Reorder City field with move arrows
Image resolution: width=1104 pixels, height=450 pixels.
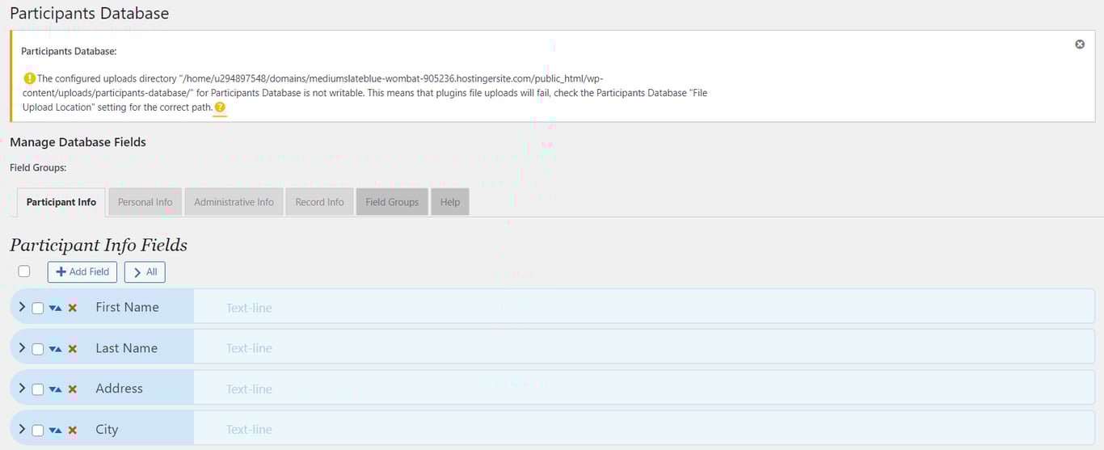pyautogui.click(x=55, y=430)
